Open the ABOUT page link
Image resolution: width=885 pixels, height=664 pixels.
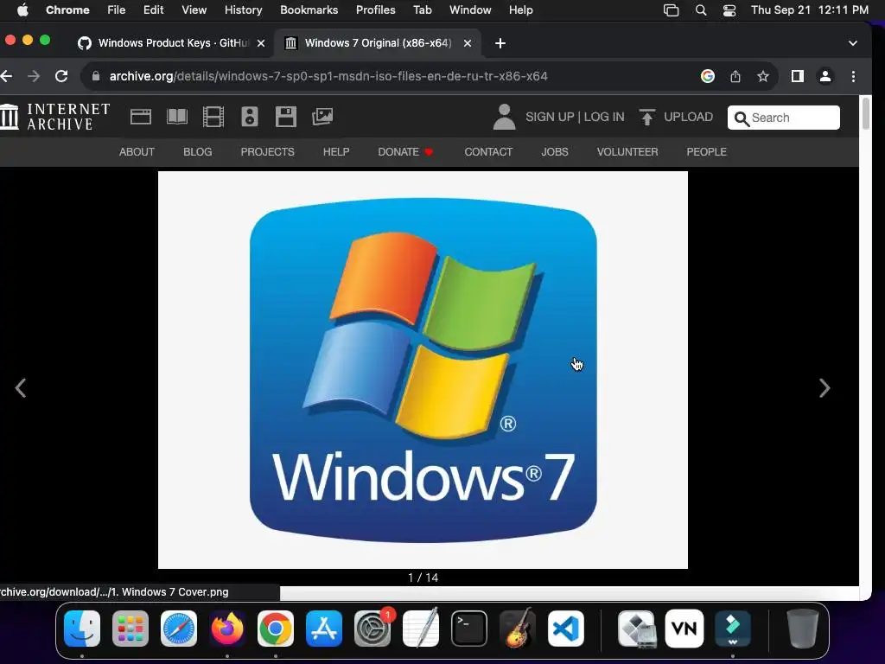[137, 152]
